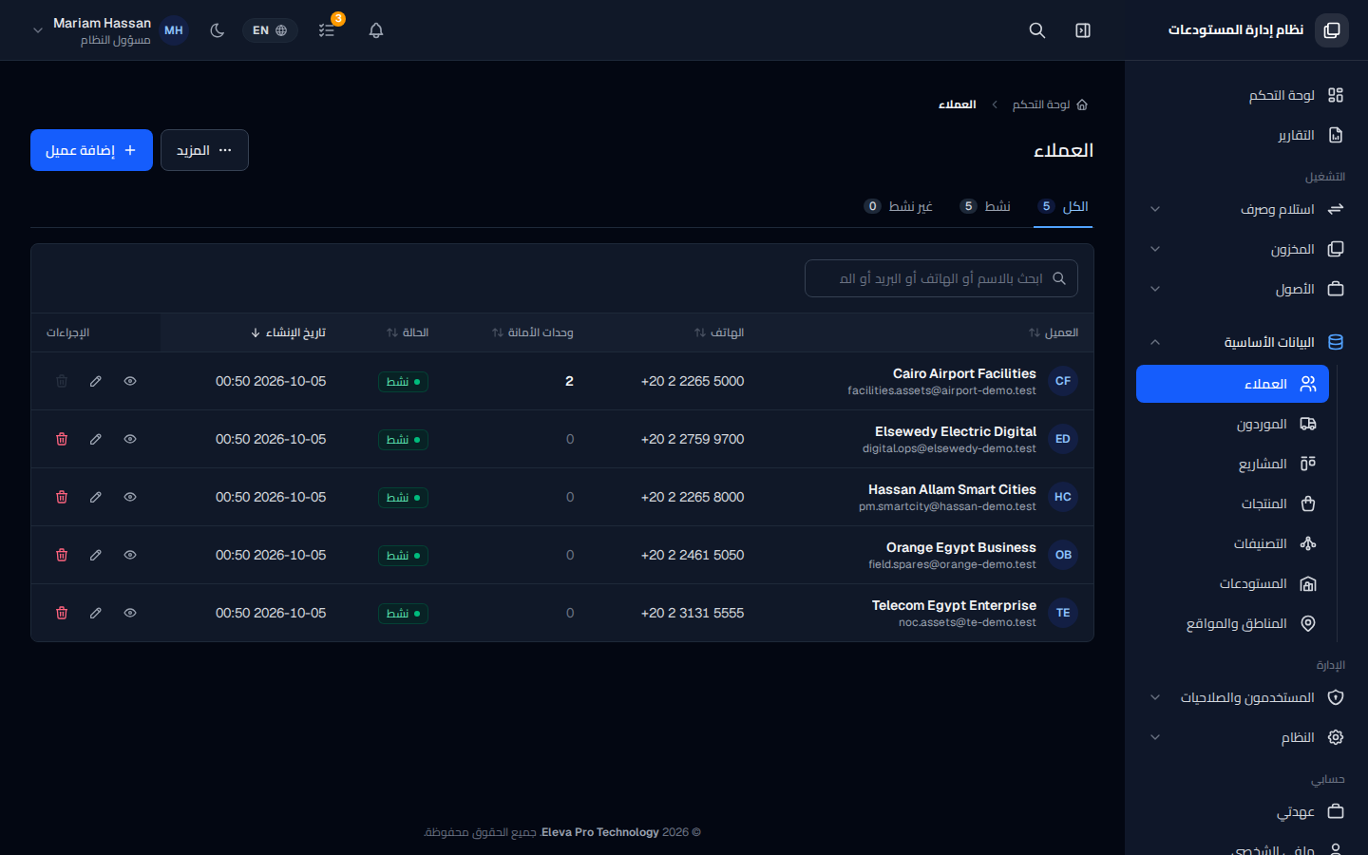Click the search magnifier in header
The width and height of the screenshot is (1368, 855).
pos(1037,30)
